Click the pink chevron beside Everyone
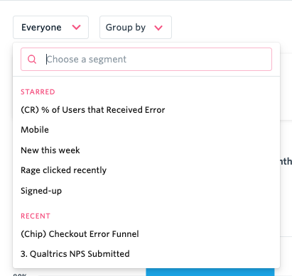292x276 pixels. 76,28
